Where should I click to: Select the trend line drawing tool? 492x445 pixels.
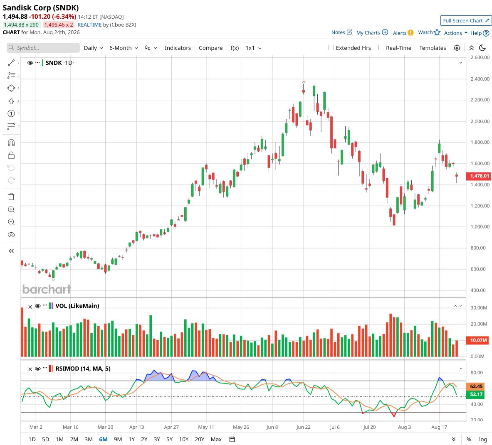[x=11, y=63]
